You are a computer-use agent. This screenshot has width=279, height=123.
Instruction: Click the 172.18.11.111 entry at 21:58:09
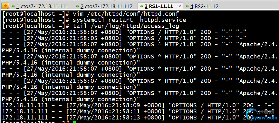click(138, 105)
